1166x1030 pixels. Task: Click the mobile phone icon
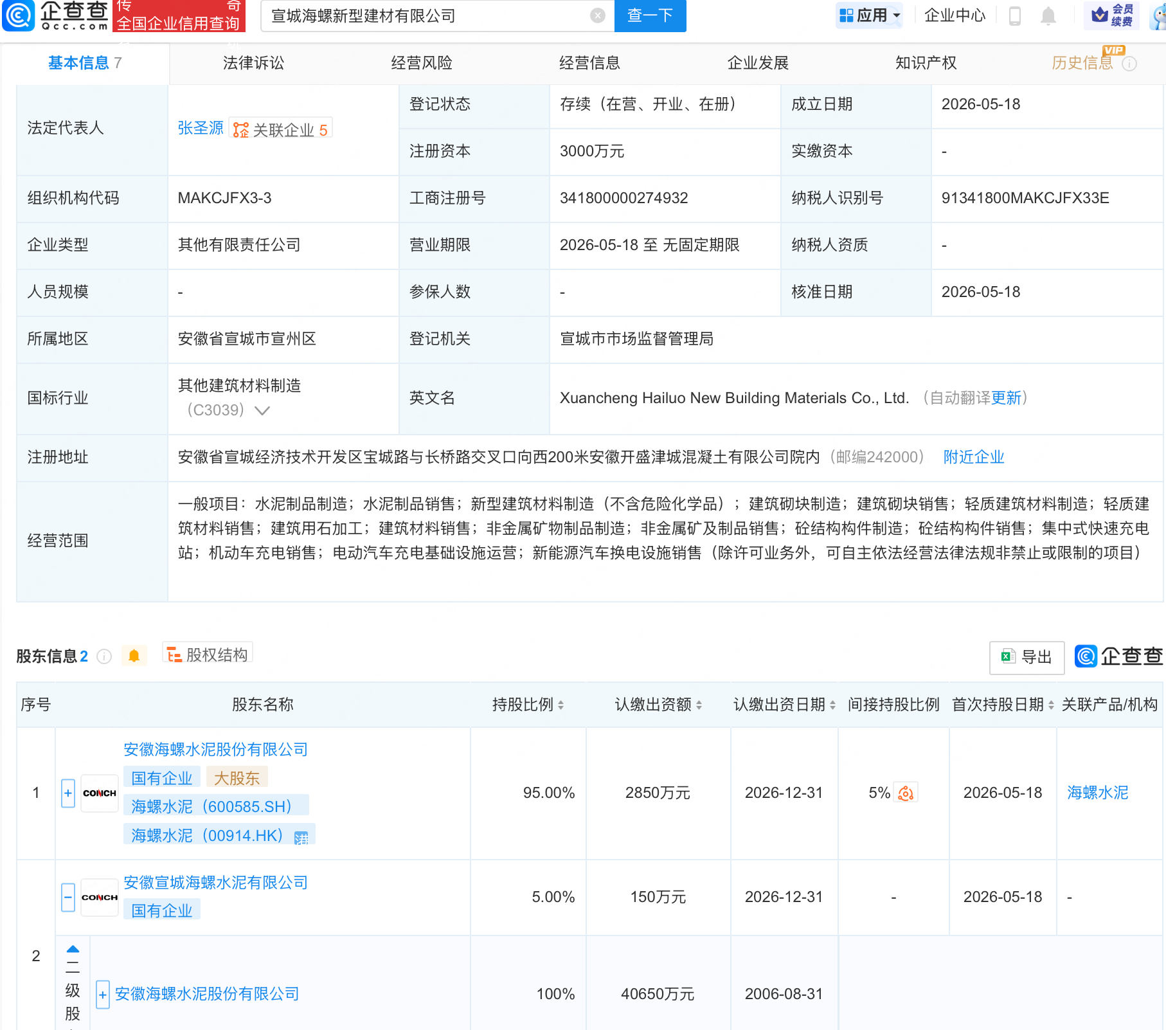1015,15
